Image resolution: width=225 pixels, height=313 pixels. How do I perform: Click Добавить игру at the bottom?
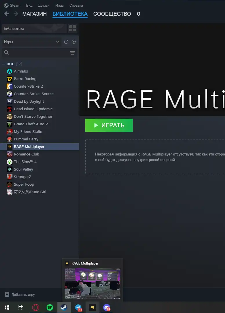pos(20,294)
